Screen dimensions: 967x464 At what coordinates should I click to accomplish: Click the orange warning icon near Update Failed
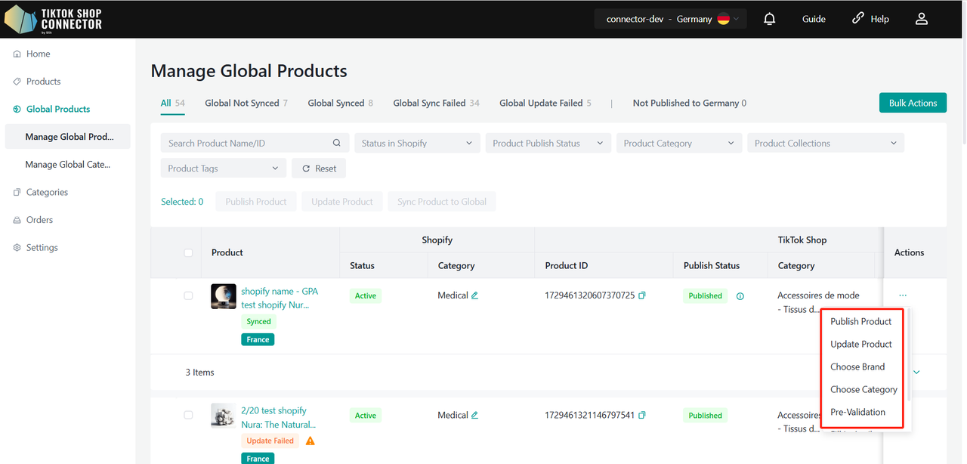310,441
